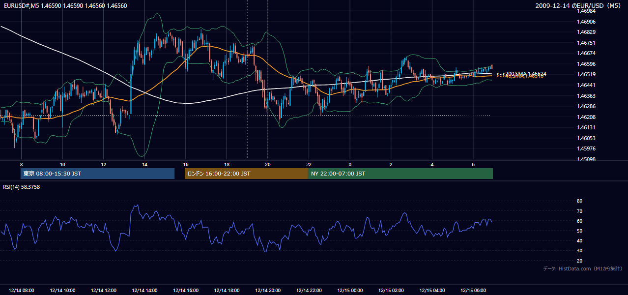
Task: Click hour label 22 under price chart
Action: click(309, 164)
